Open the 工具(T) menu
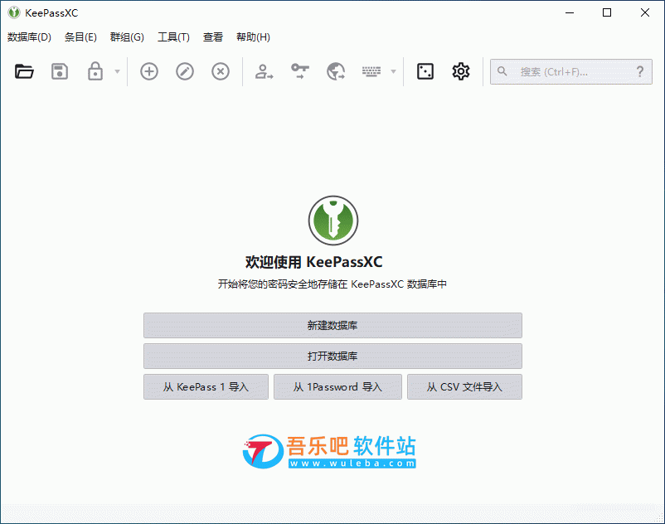 coord(174,37)
